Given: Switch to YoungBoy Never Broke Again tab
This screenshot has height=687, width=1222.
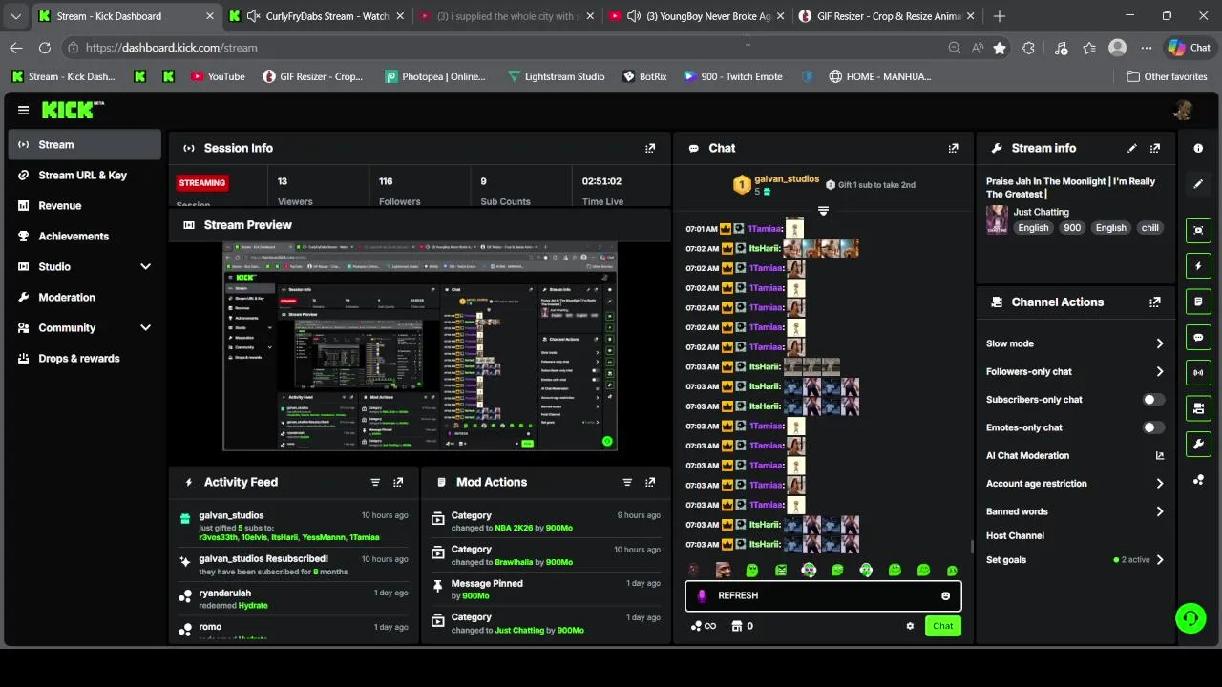Looking at the screenshot, I should [698, 16].
